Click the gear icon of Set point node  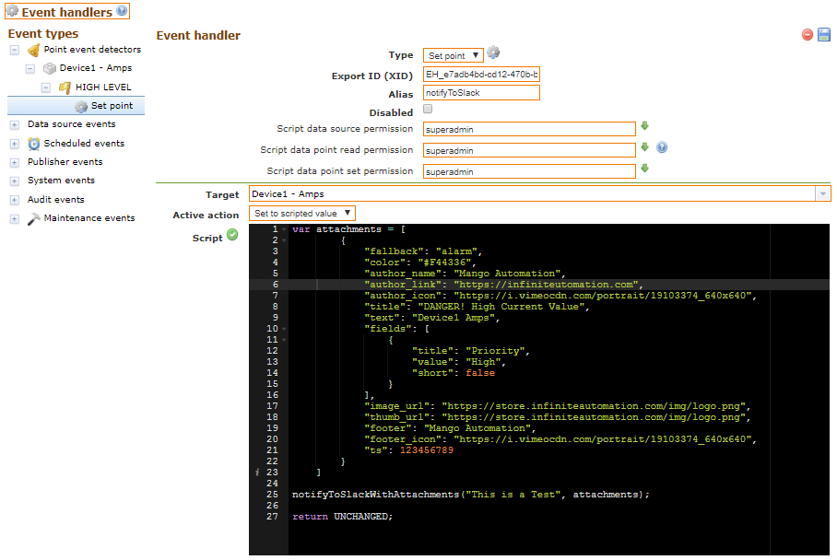81,106
